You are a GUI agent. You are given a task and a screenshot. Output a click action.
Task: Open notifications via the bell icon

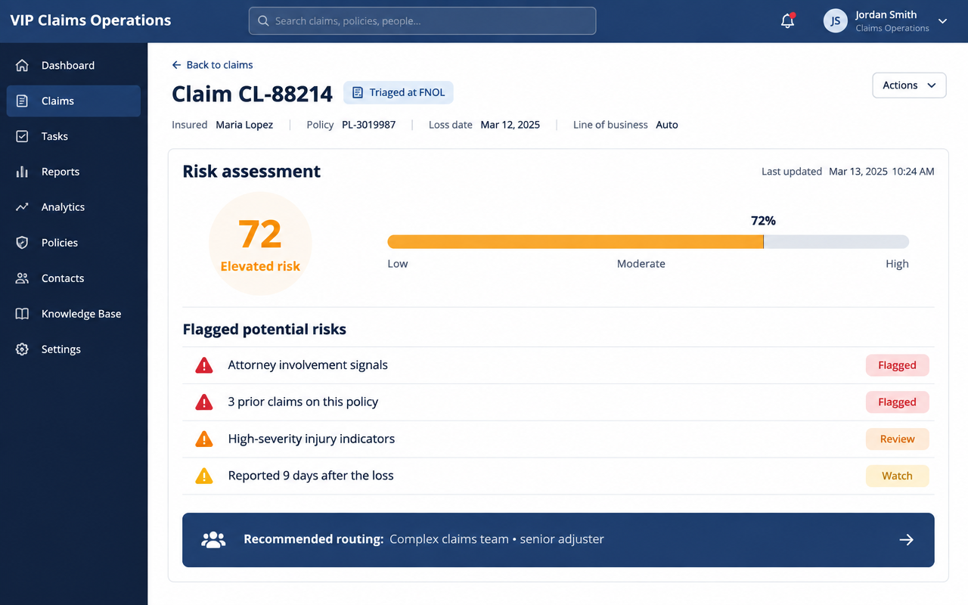tap(788, 21)
